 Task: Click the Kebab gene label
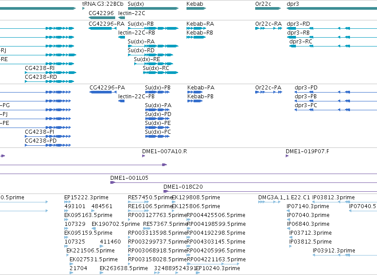click(195, 4)
